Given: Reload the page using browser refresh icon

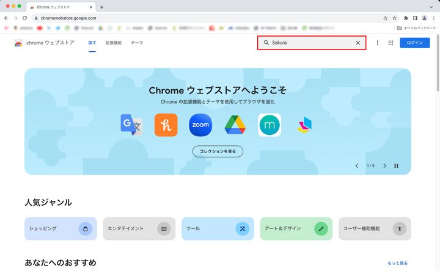Looking at the screenshot, I should coord(24,18).
